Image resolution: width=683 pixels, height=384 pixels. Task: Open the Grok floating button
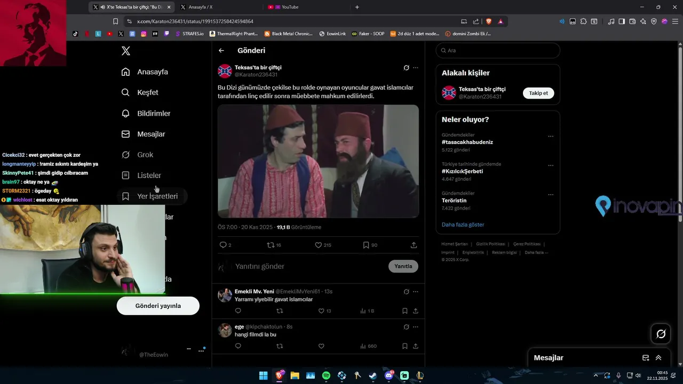(661, 334)
